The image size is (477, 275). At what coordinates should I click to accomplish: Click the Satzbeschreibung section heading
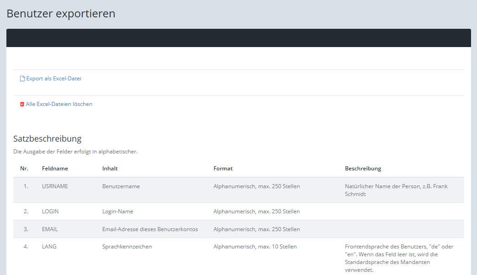(47, 138)
